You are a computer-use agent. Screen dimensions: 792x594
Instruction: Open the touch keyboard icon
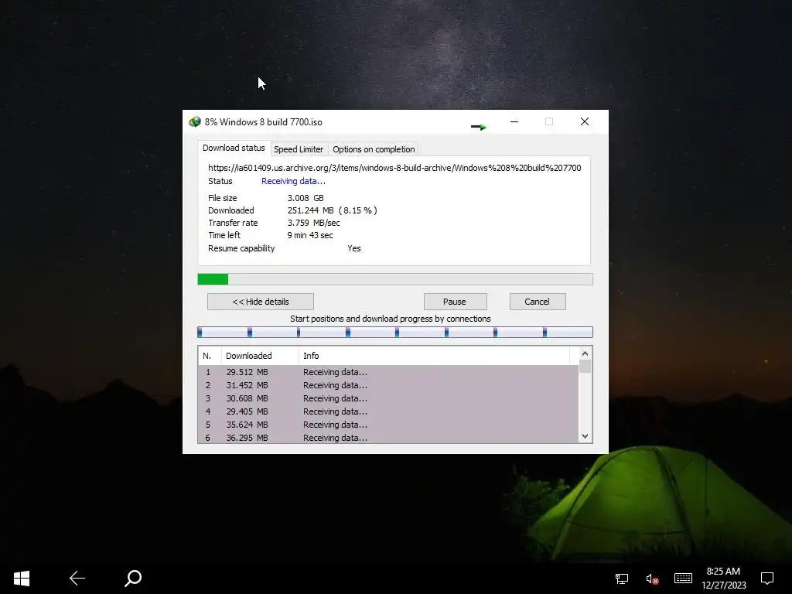click(x=683, y=579)
